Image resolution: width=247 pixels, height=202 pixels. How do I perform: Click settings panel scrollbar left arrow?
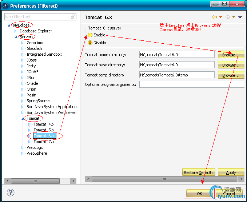pyautogui.click(x=88, y=179)
